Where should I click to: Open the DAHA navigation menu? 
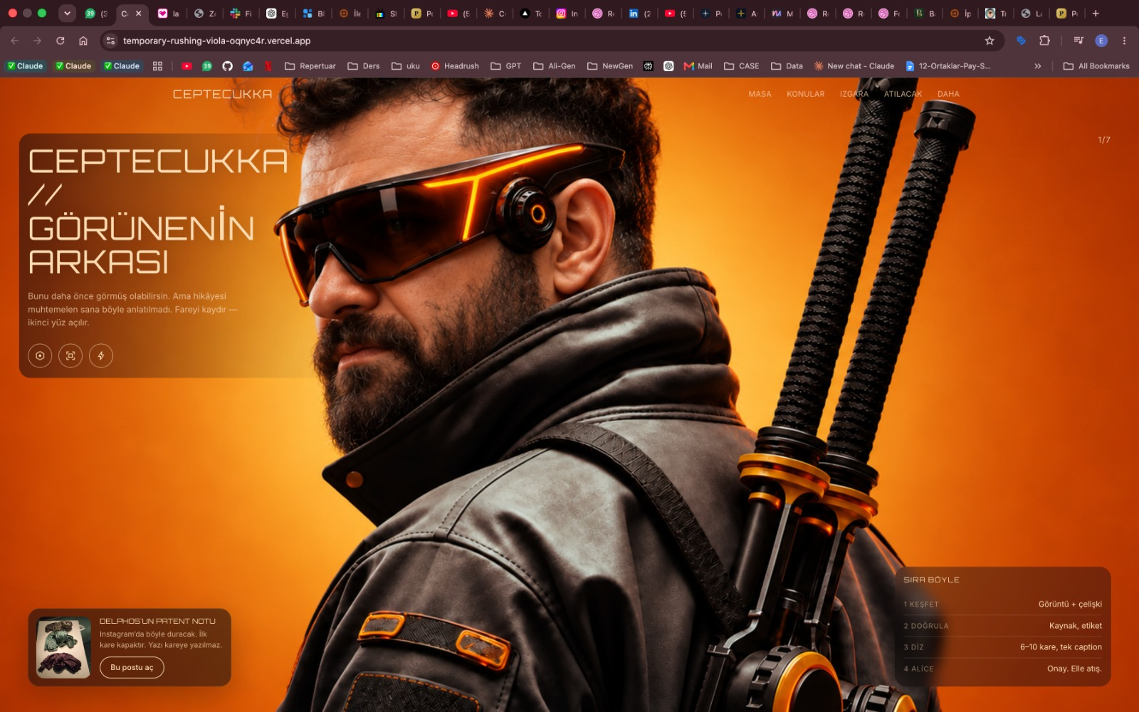tap(948, 94)
